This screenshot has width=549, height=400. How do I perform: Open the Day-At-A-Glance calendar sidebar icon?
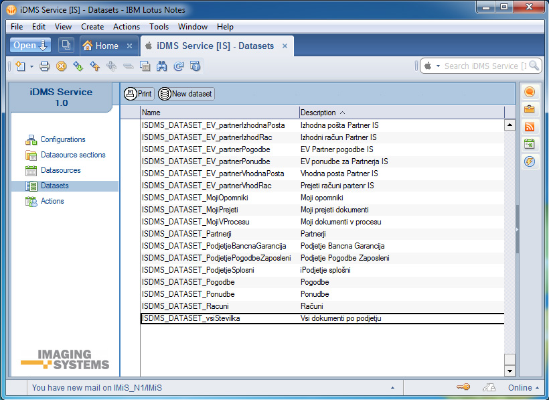(x=529, y=144)
